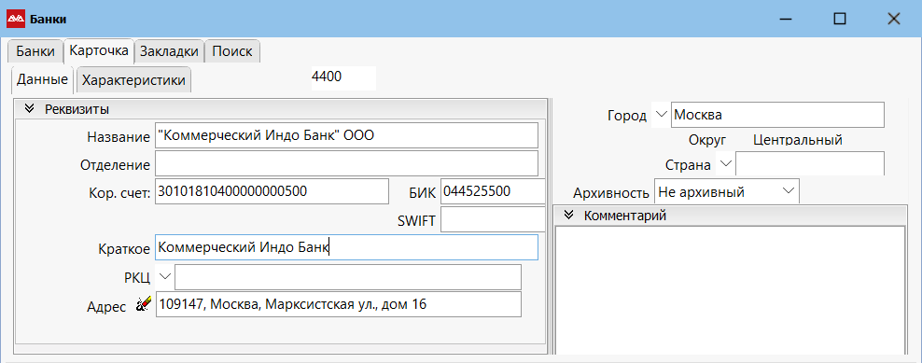
Task: Click the empty SWIFT field
Action: pos(493,219)
